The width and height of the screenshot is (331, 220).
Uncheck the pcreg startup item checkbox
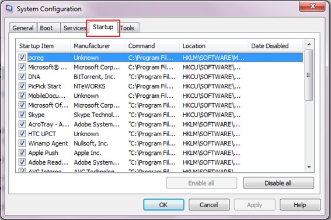tap(22, 57)
